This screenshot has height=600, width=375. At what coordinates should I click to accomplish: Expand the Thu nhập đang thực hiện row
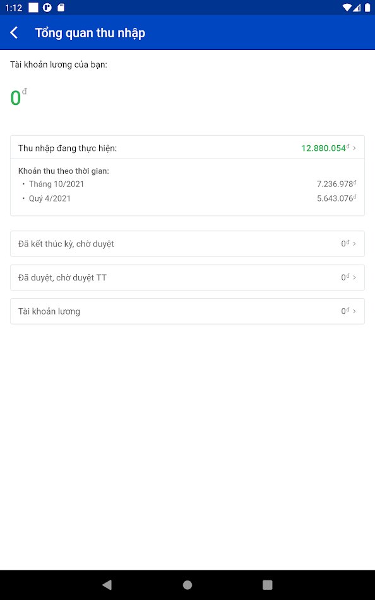point(187,147)
